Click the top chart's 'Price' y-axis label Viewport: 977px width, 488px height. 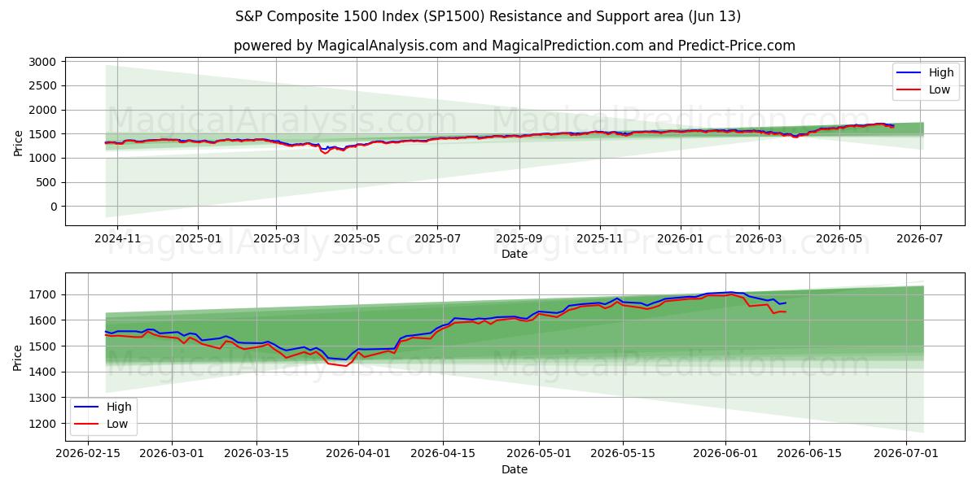(19, 142)
